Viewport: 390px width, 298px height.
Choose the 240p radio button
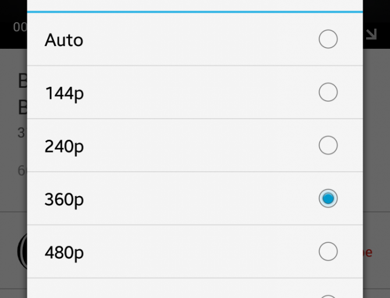[x=328, y=146]
